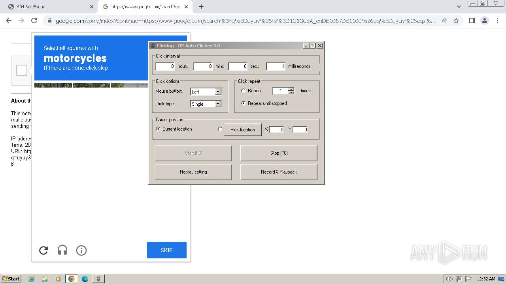
Task: Open Record & Playback
Action: point(279,172)
